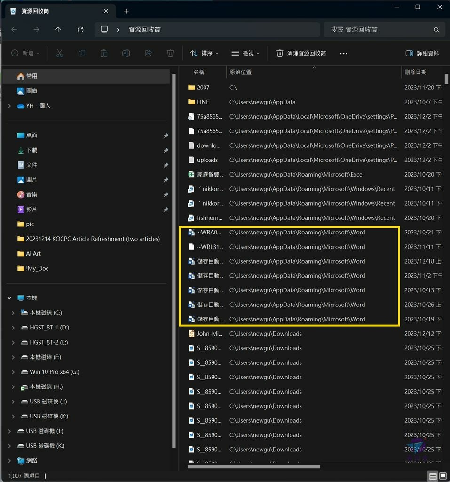450x482 pixels.
Task: Sort by the 刪除日期 column header
Action: (415, 72)
